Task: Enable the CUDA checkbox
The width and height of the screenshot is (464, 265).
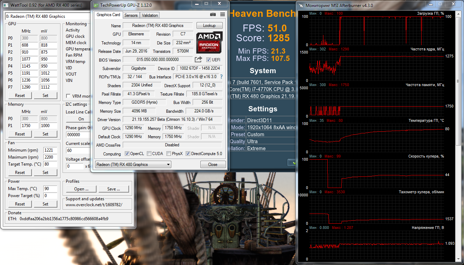Action: coord(149,154)
